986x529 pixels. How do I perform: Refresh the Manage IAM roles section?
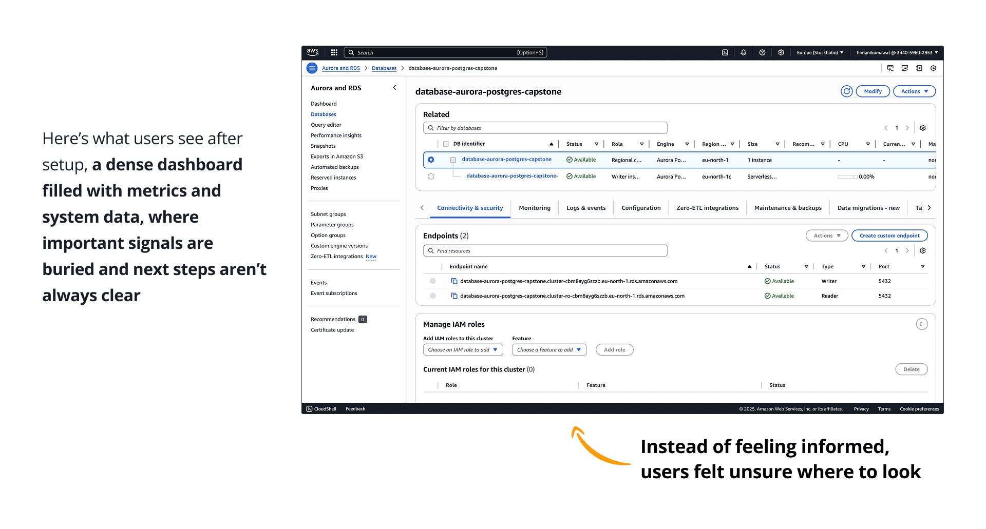click(x=922, y=324)
